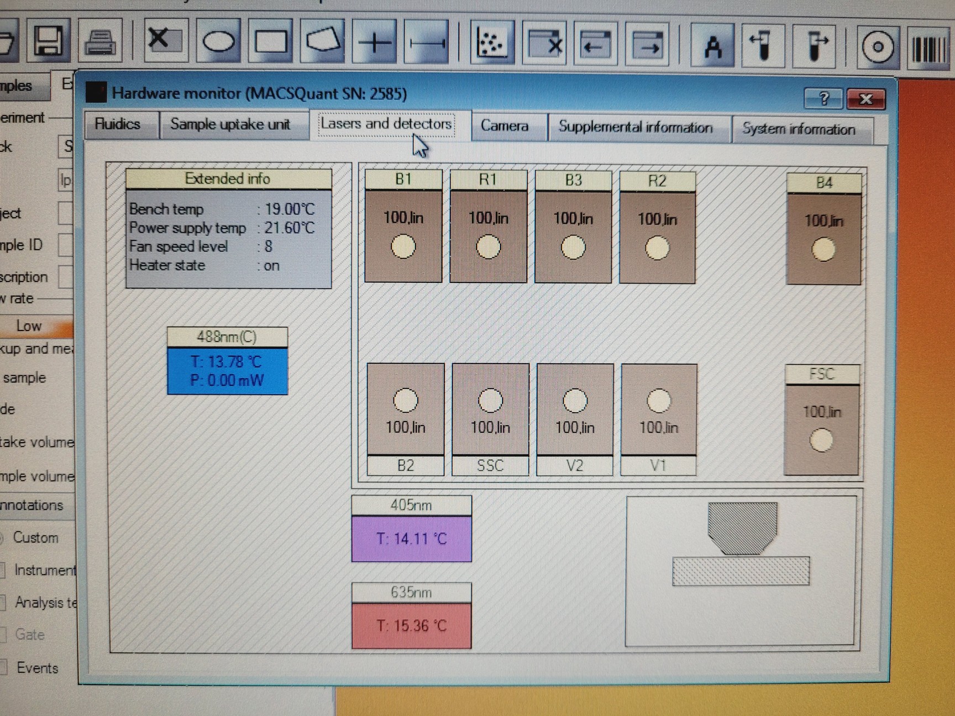Select the interval gate tool
The height and width of the screenshot is (716, 955).
(428, 44)
